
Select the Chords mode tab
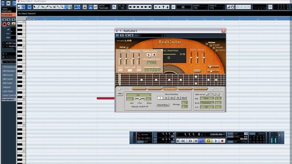[170, 88]
